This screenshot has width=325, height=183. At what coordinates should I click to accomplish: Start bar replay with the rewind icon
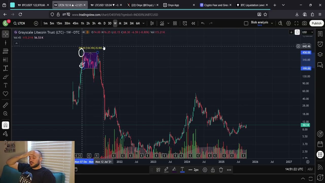(x=193, y=23)
